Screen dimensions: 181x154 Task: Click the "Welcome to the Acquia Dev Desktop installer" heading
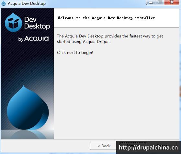(106, 18)
